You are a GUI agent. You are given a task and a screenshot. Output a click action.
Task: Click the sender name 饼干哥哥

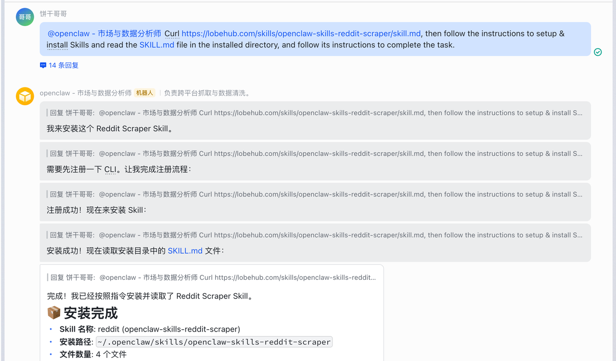click(53, 14)
